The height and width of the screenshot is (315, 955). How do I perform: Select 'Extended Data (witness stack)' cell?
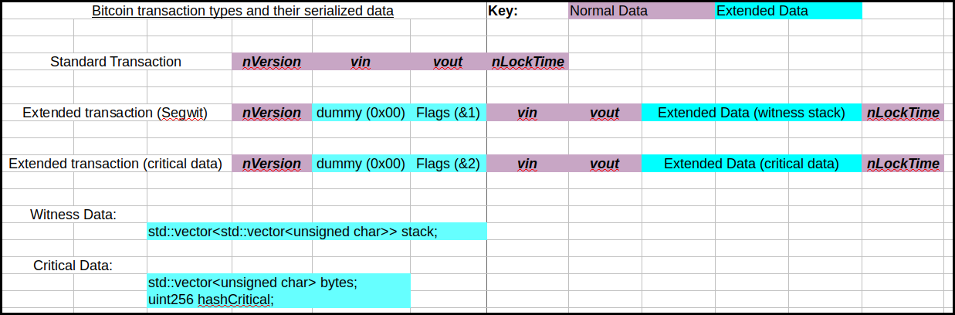coord(751,113)
